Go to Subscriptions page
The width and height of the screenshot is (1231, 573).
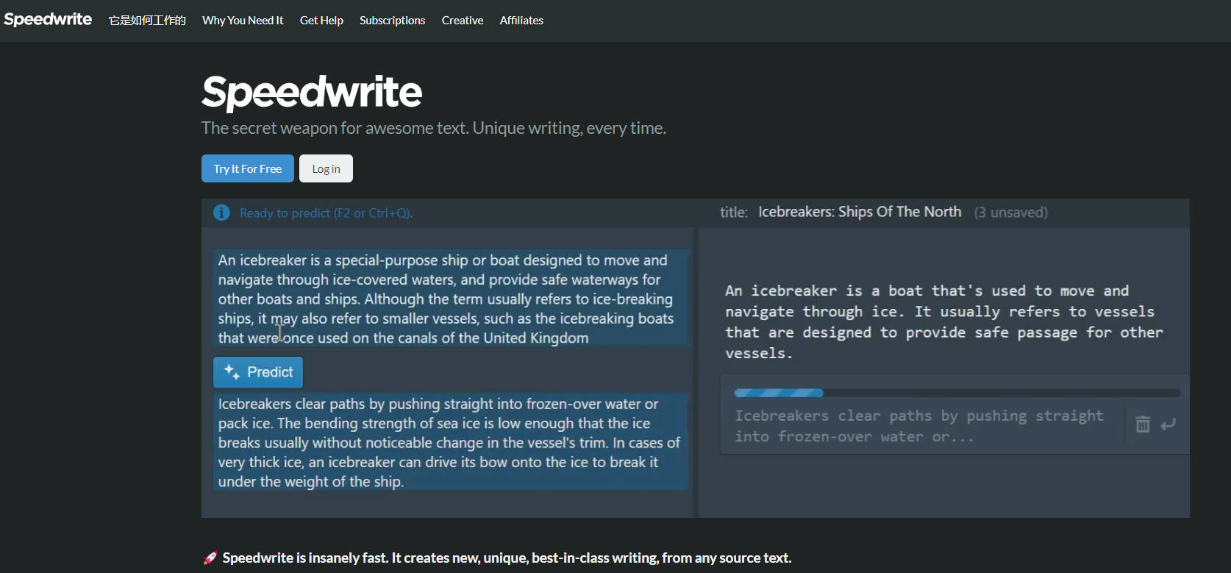[392, 21]
